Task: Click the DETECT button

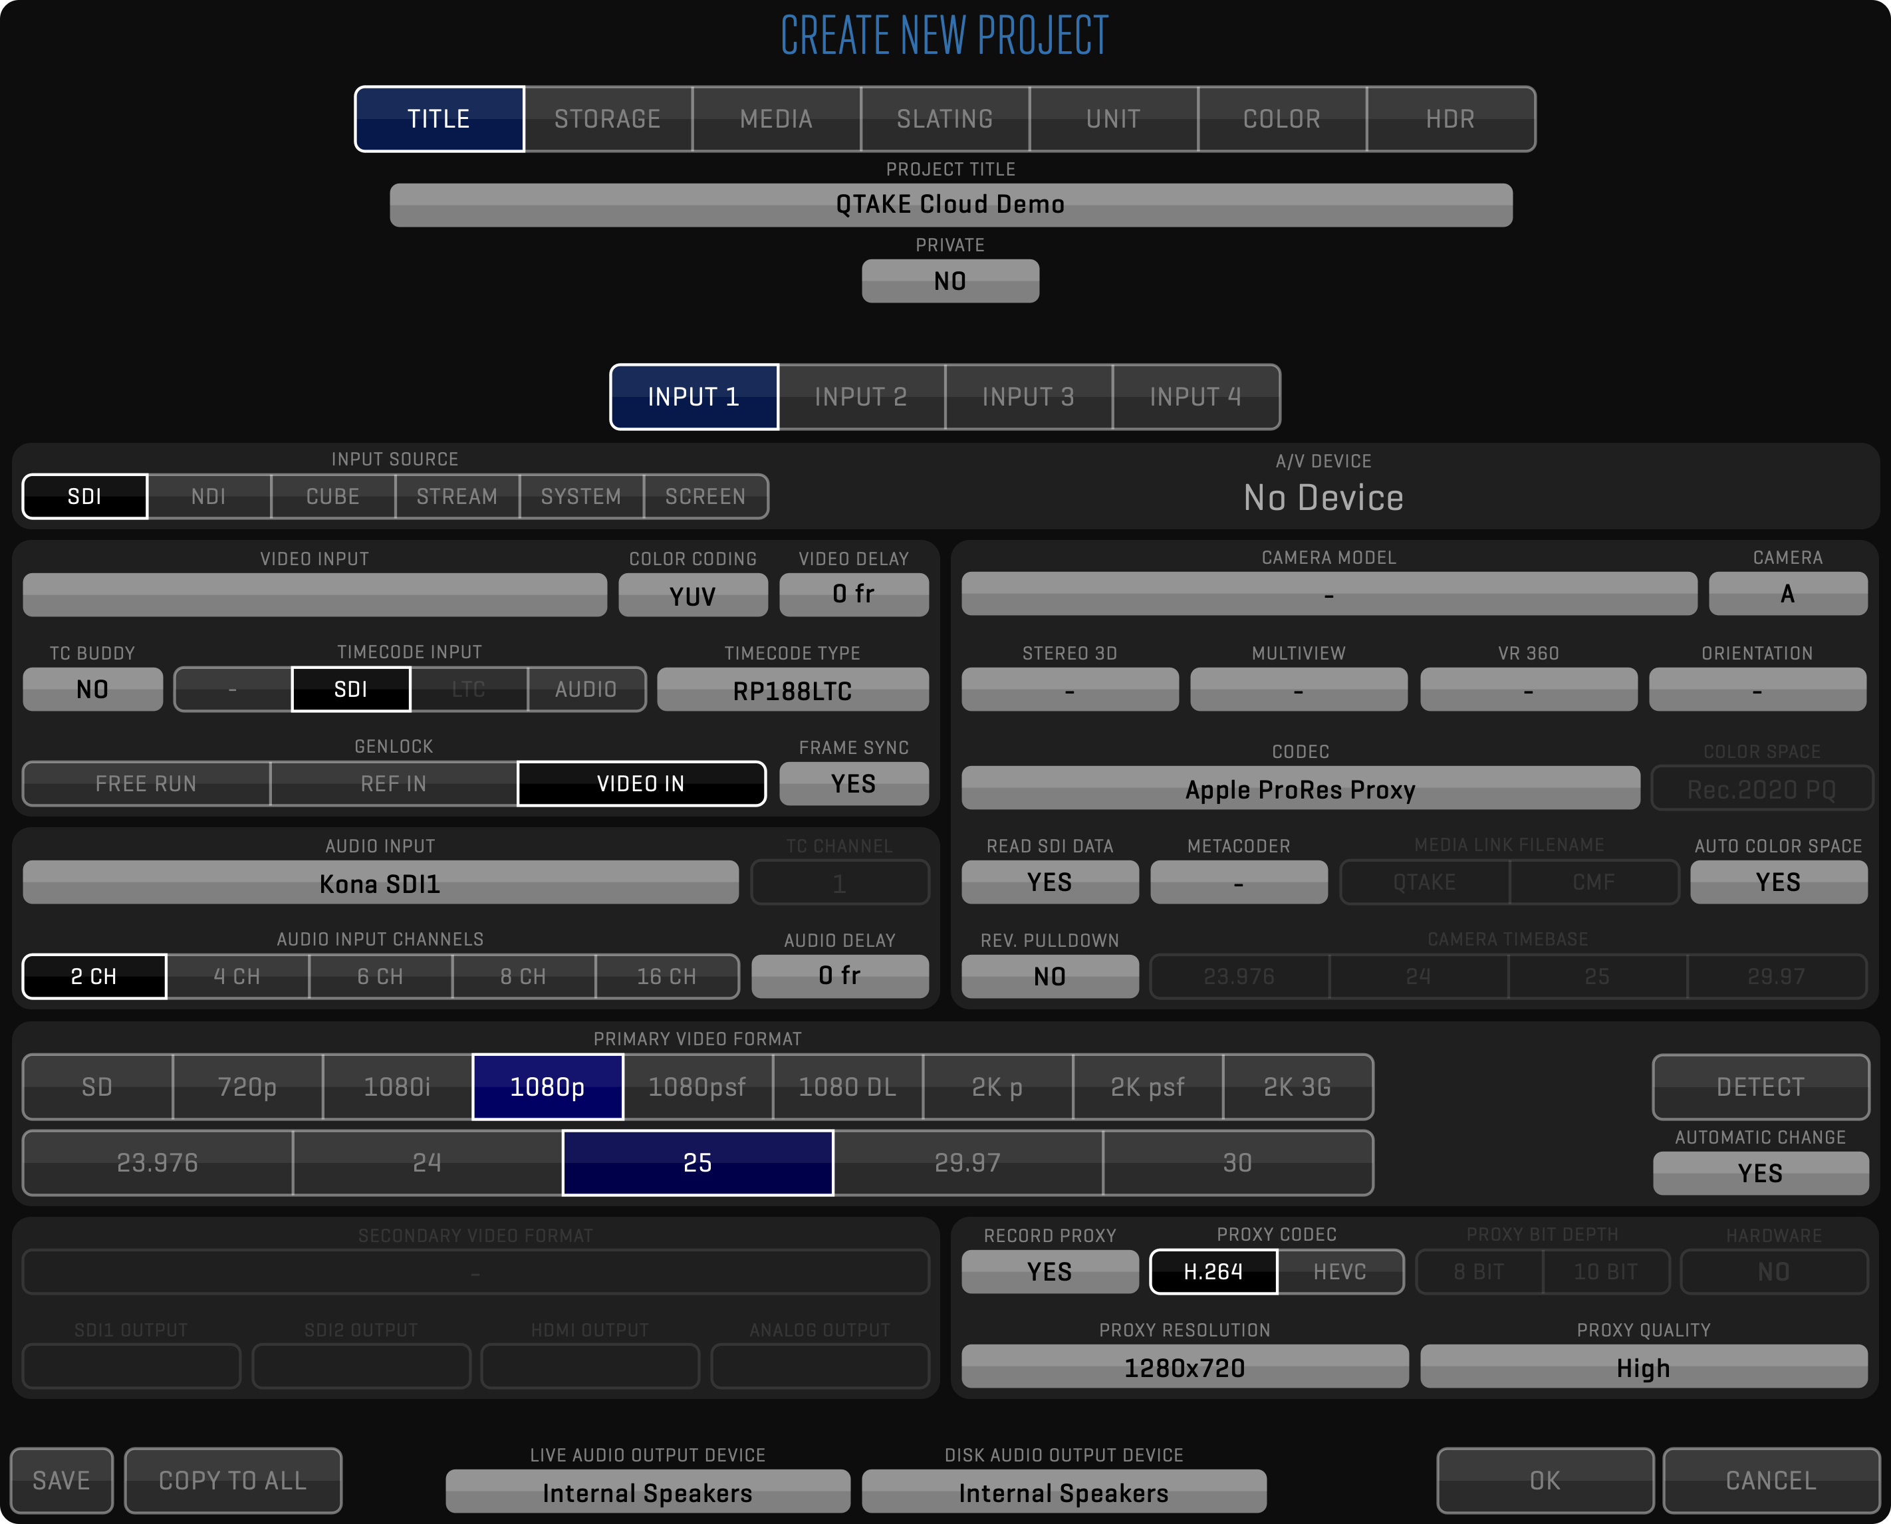Action: 1759,1087
